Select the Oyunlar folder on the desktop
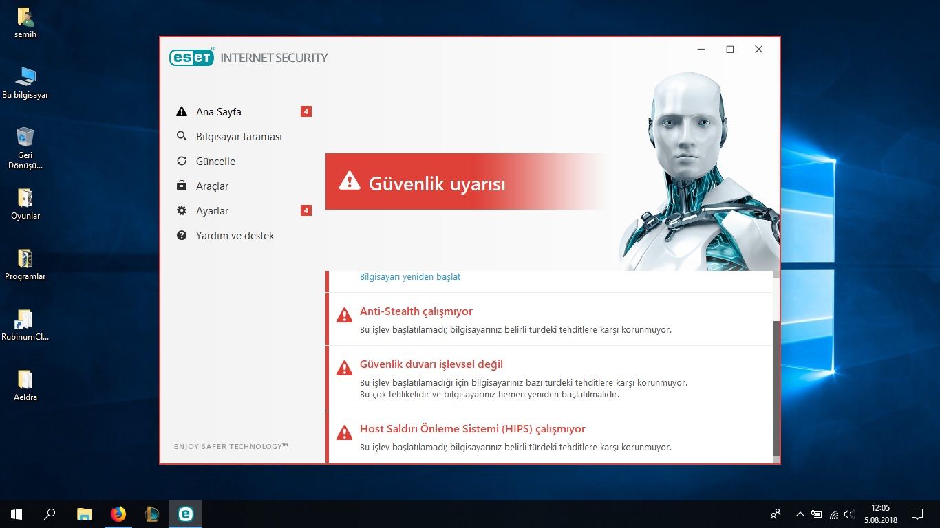Screen dimensions: 940x528 [x=25, y=204]
